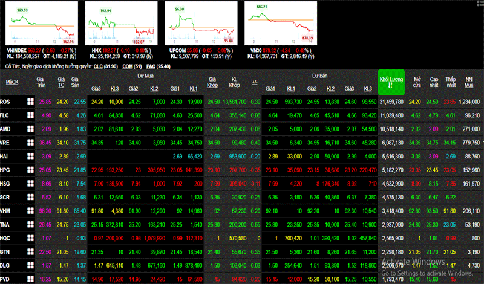Select the FLC ticker symbol
The image size is (484, 284).
pyautogui.click(x=5, y=115)
